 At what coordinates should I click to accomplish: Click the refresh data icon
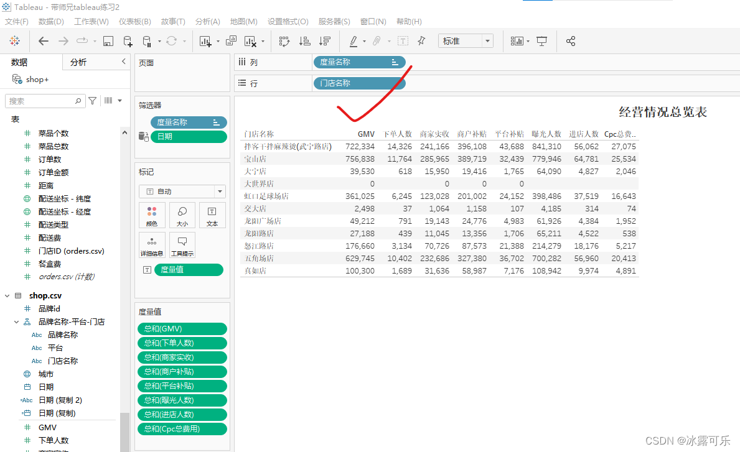pyautogui.click(x=171, y=41)
